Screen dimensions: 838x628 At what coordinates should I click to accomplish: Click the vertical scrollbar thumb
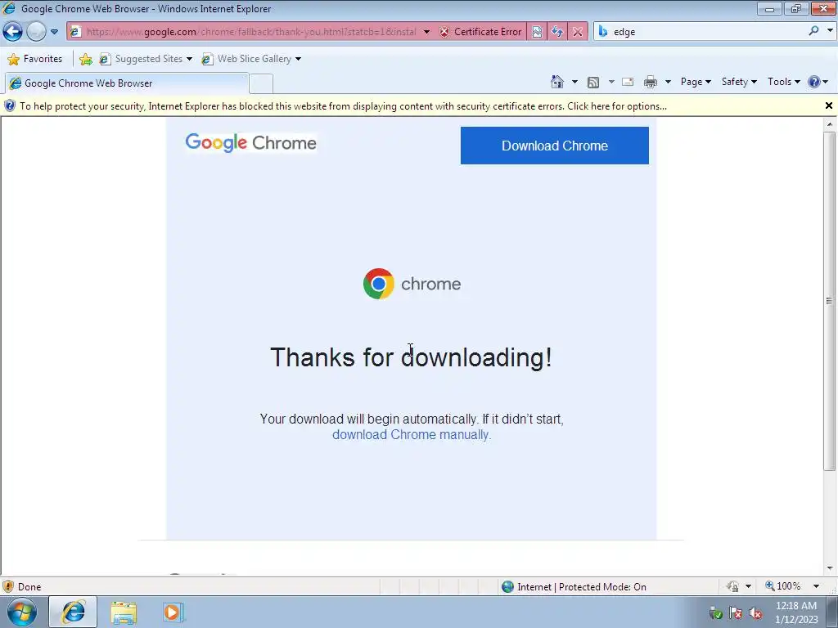[x=830, y=301]
